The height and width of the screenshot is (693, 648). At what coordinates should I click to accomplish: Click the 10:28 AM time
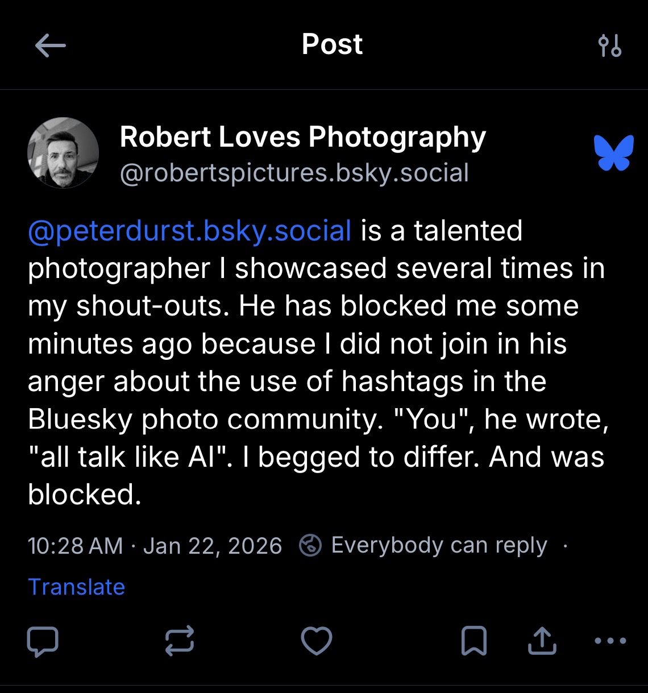[x=74, y=546]
